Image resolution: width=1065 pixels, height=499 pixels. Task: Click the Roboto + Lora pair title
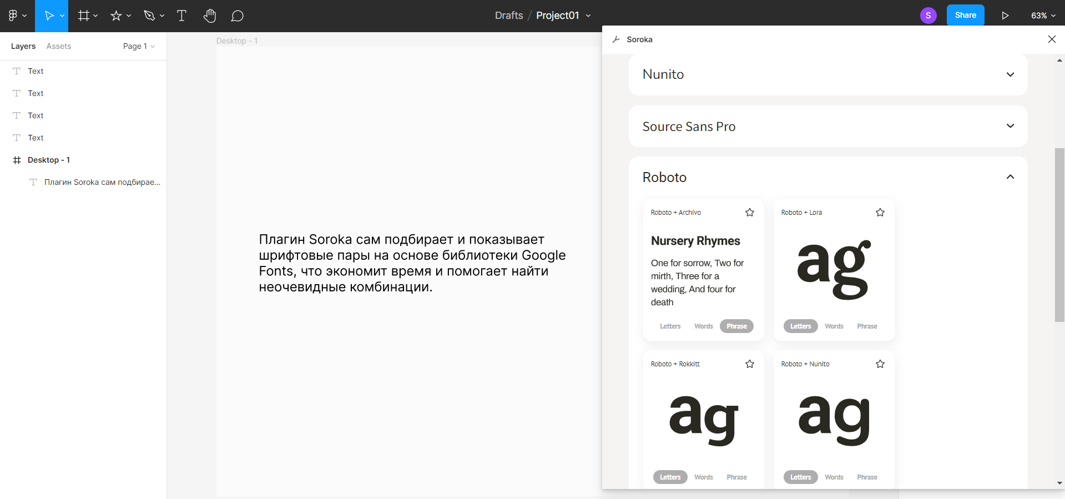click(801, 213)
